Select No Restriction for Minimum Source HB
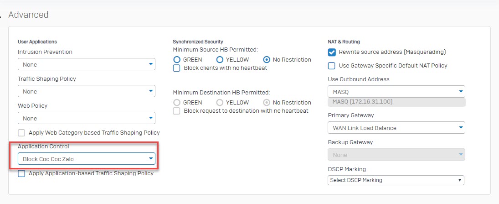 (267, 60)
